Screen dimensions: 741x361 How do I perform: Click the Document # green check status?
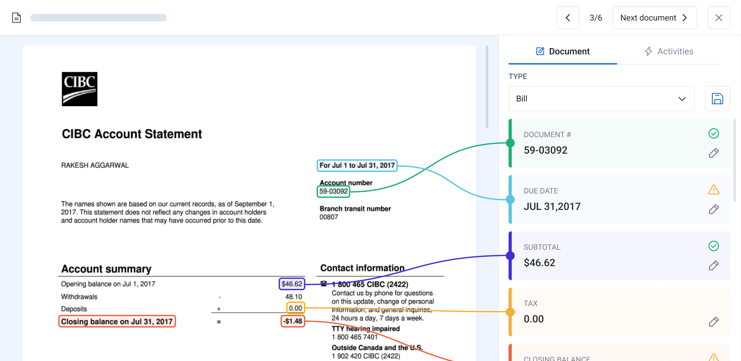(713, 133)
